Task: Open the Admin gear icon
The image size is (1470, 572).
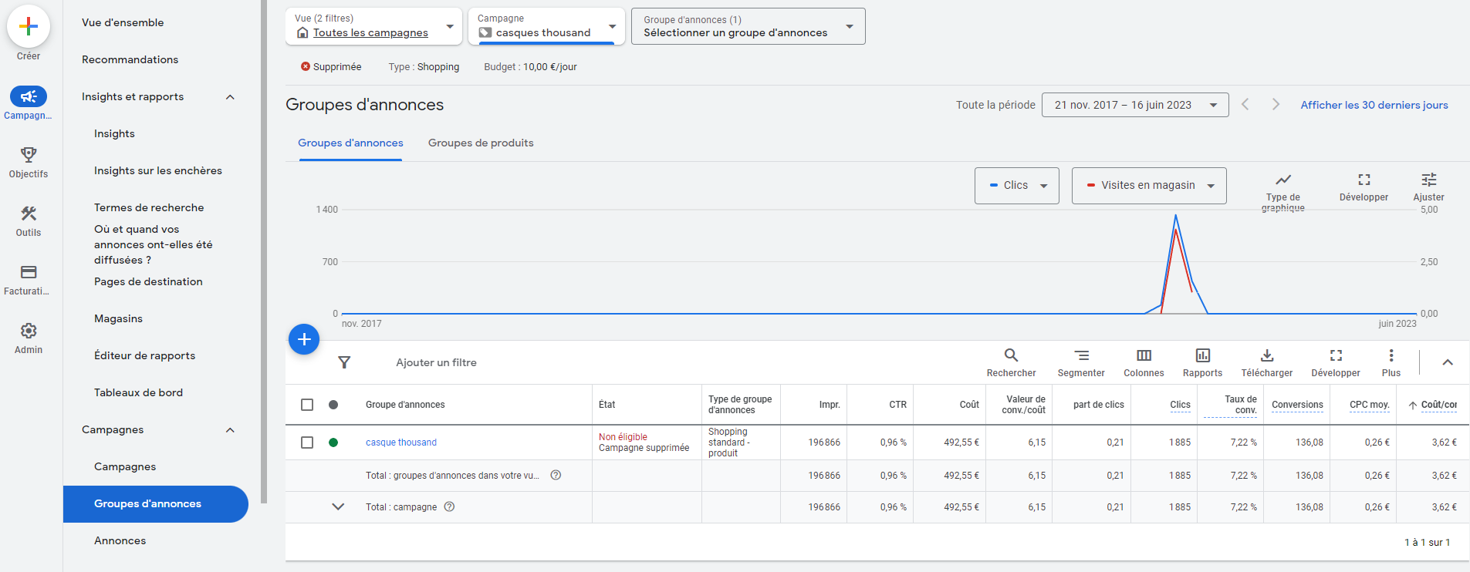Action: pos(29,331)
